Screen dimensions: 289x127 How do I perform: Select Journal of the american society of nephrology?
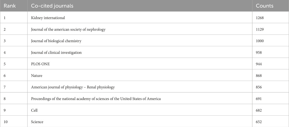68,29
